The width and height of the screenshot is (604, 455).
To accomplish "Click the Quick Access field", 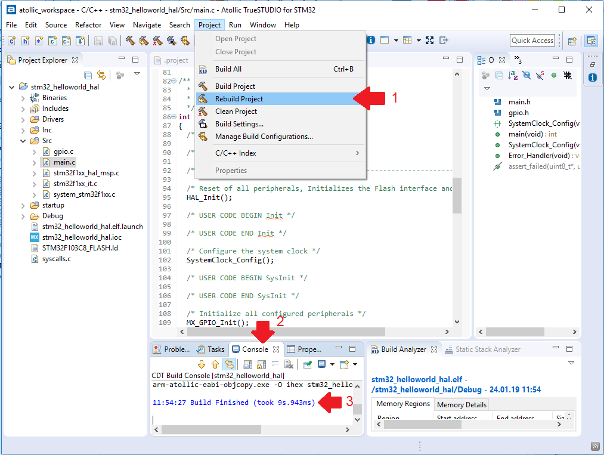I will pos(532,40).
